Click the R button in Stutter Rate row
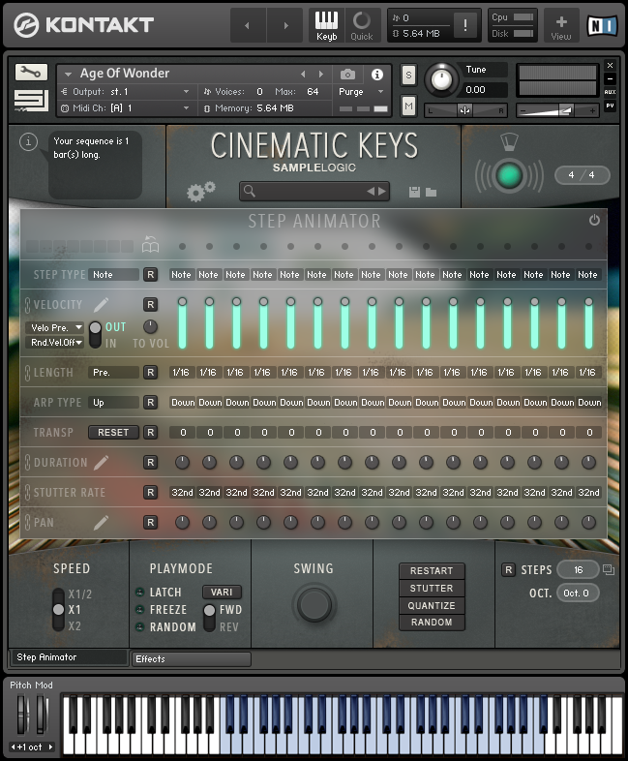Image resolution: width=628 pixels, height=761 pixels. coord(150,493)
